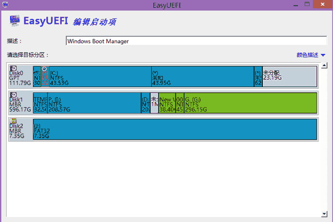Select the 未分配 23.19G unallocated space
The image size is (333, 222).
pyautogui.click(x=290, y=77)
